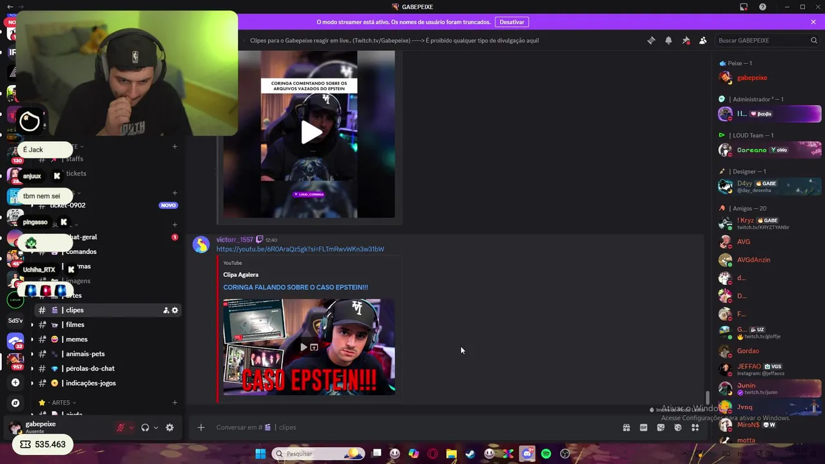Click victorr_1557 username
825x464 pixels.
tap(235, 240)
